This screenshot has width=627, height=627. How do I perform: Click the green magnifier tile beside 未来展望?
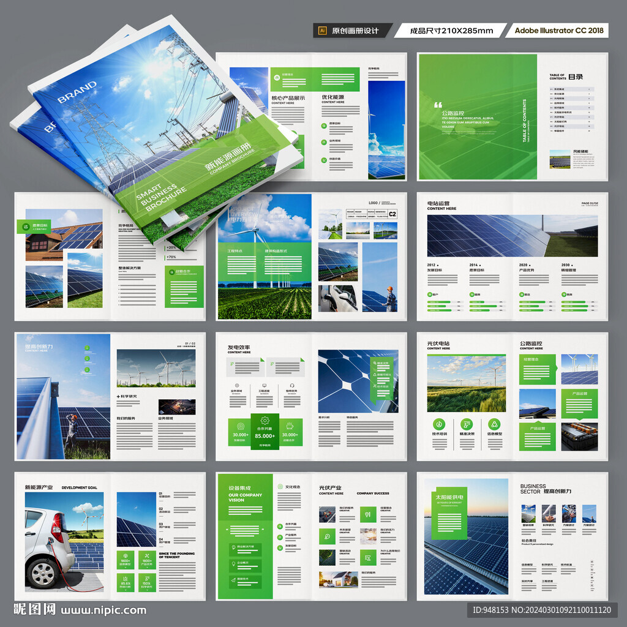(327, 536)
